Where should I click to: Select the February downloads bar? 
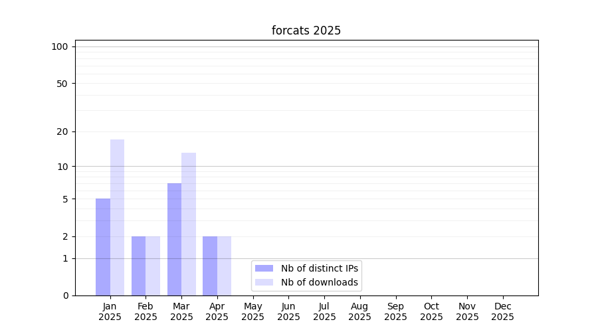click(x=153, y=266)
